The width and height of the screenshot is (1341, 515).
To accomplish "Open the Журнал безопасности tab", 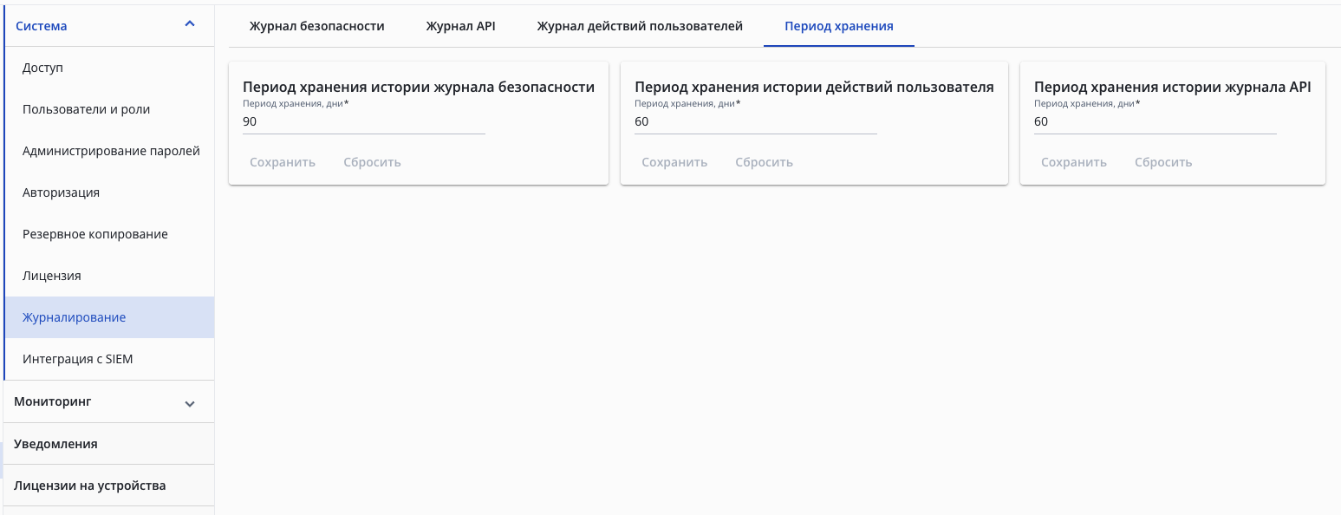I will click(316, 26).
